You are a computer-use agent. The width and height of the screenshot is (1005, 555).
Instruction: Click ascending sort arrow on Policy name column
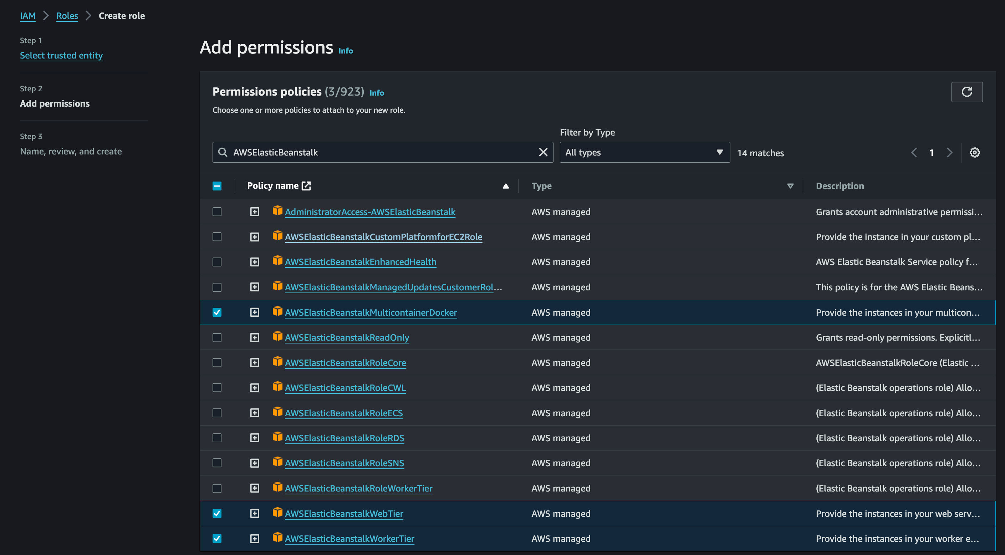coord(505,186)
